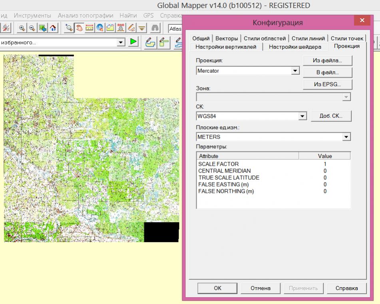
Task: Click the Zoom In magnifier icon
Action: pyautogui.click(x=22, y=28)
